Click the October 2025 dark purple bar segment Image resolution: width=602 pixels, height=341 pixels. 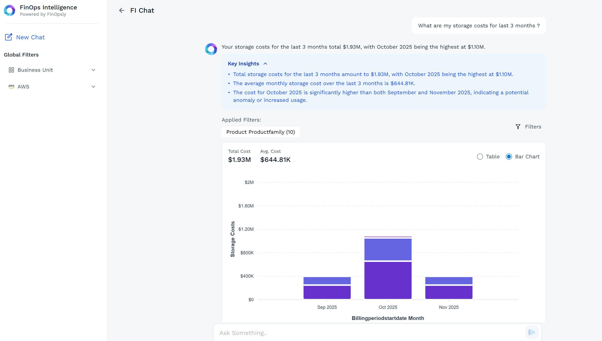point(388,280)
